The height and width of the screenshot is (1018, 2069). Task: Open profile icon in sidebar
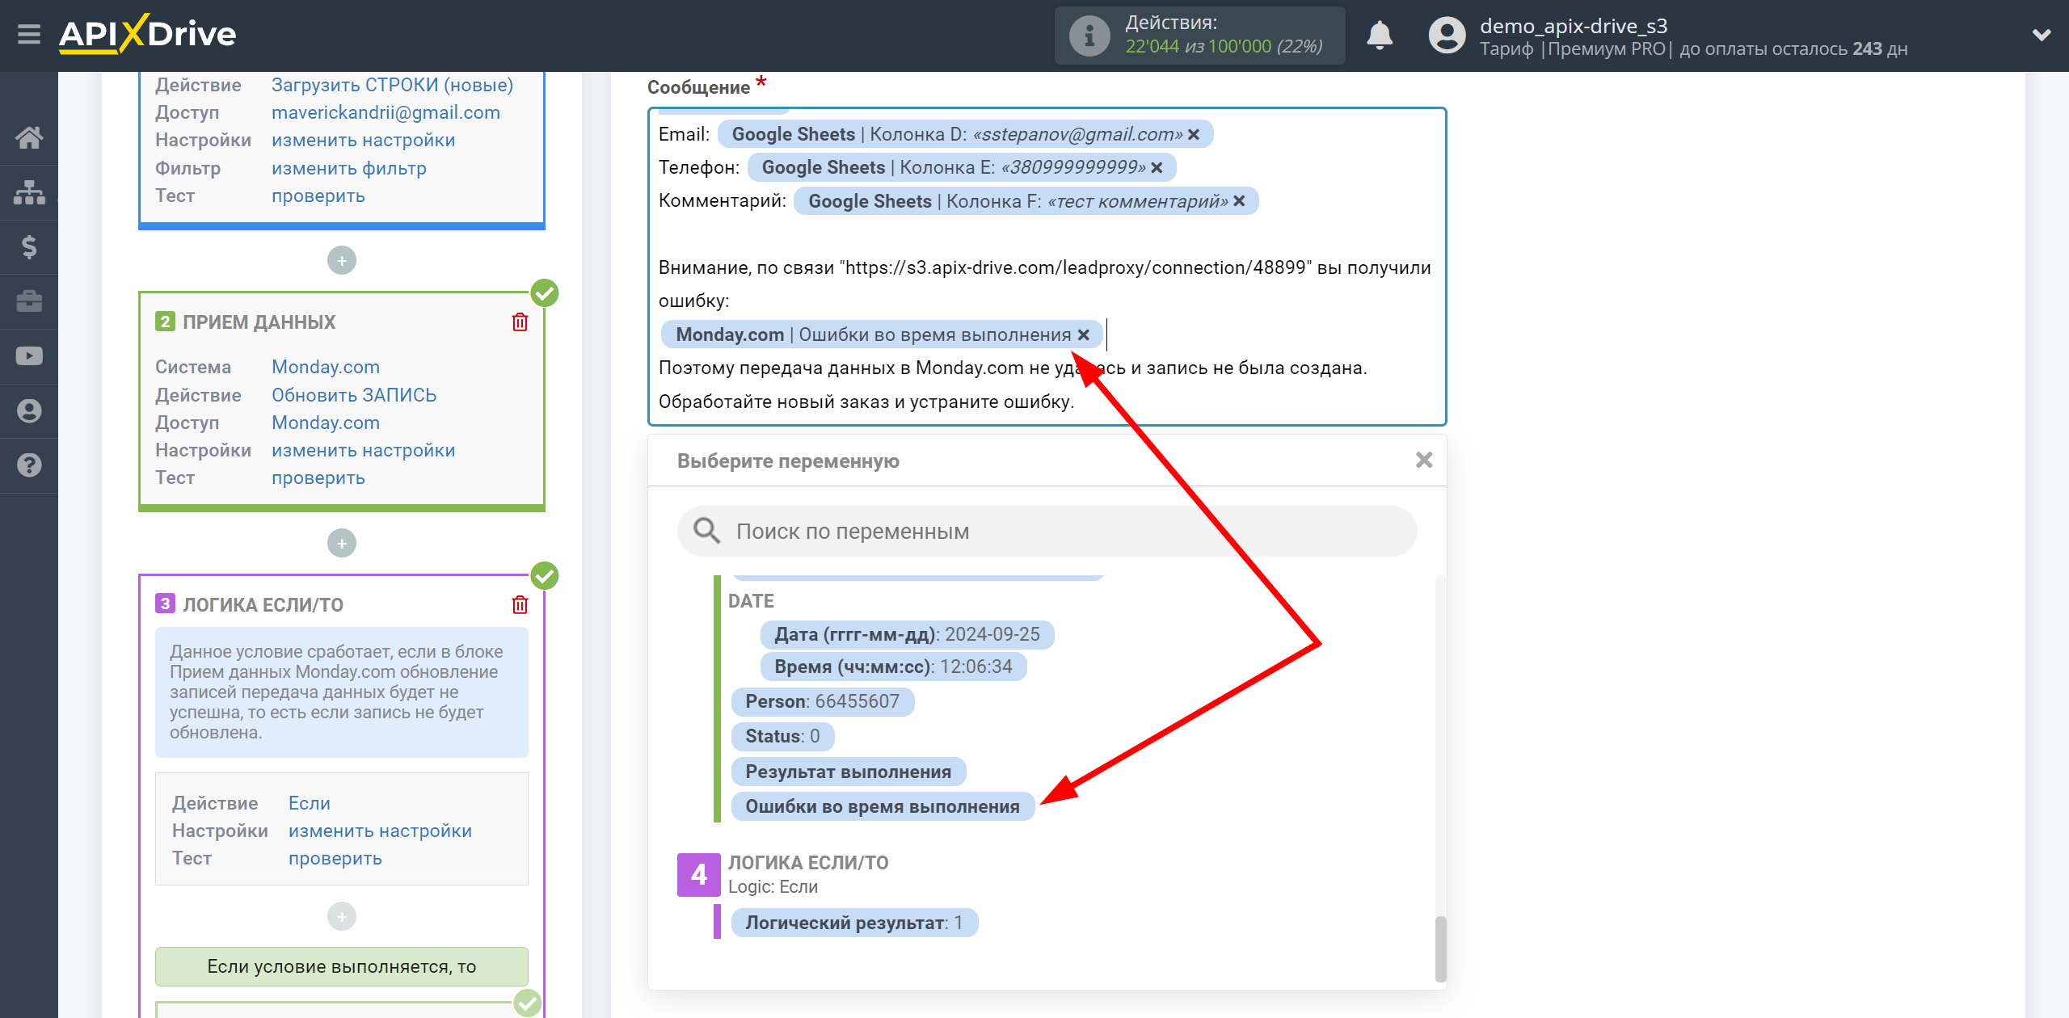point(29,410)
